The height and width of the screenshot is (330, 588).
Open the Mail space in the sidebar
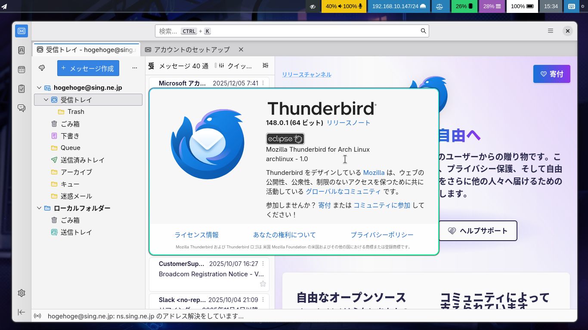click(22, 31)
